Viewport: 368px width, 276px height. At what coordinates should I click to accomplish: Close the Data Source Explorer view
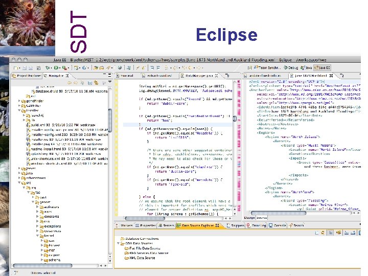click(x=217, y=225)
